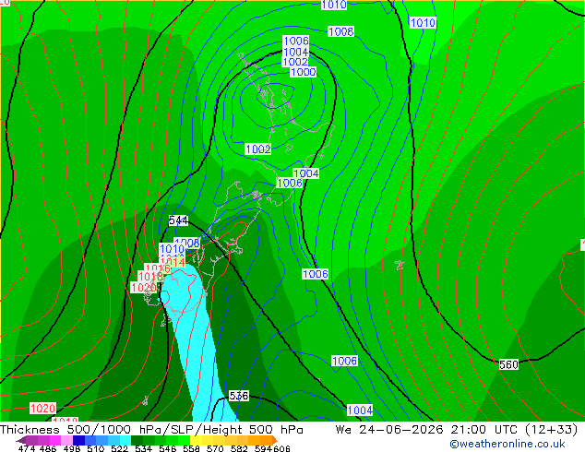Click the 1008 label right of 1006 stack

340,31
